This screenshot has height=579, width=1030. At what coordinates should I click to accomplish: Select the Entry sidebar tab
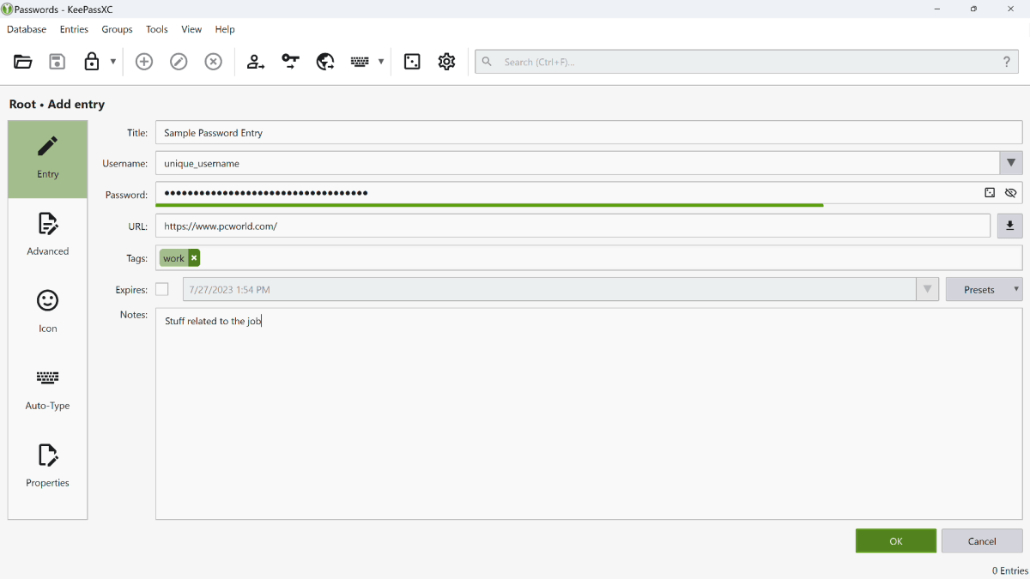[48, 160]
